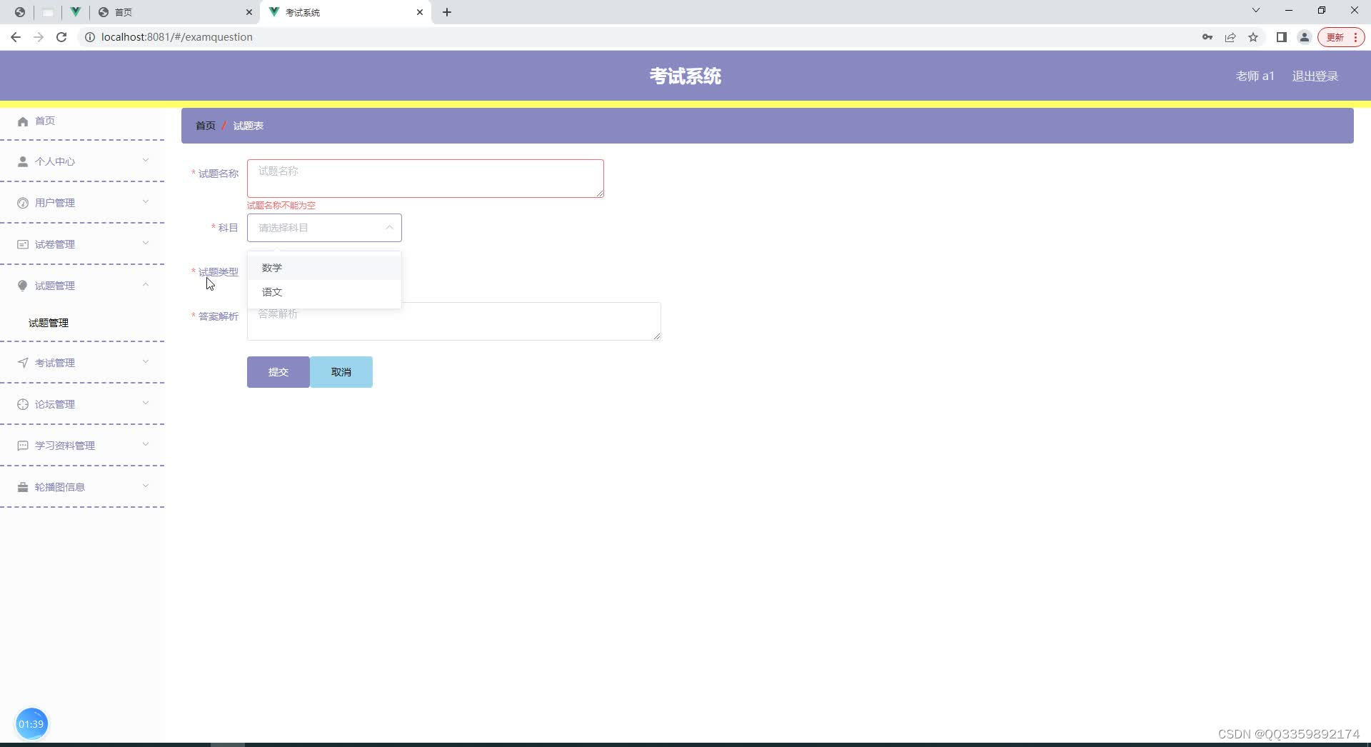Click the browser's three-dot menu beside 更新

(1355, 37)
